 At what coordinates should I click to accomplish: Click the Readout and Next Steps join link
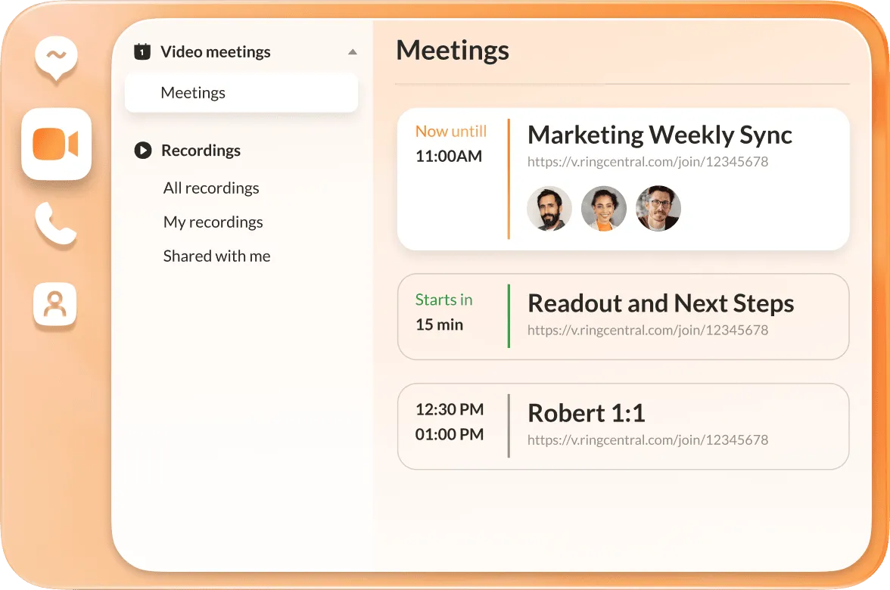click(647, 330)
